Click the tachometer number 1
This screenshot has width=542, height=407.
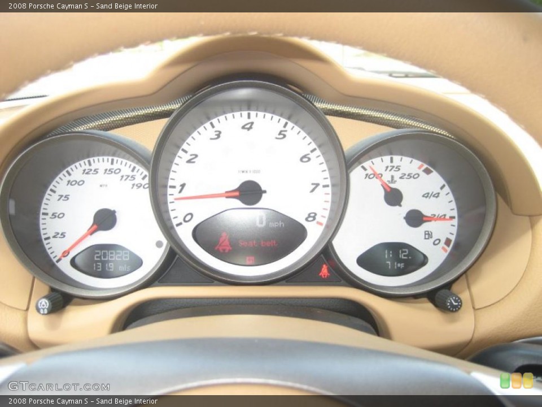[181, 188]
